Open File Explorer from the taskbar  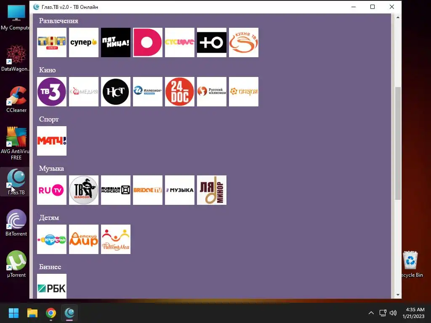[x=32, y=313]
